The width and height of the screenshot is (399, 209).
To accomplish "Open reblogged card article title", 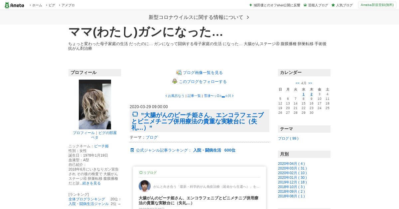I will [x=199, y=200].
